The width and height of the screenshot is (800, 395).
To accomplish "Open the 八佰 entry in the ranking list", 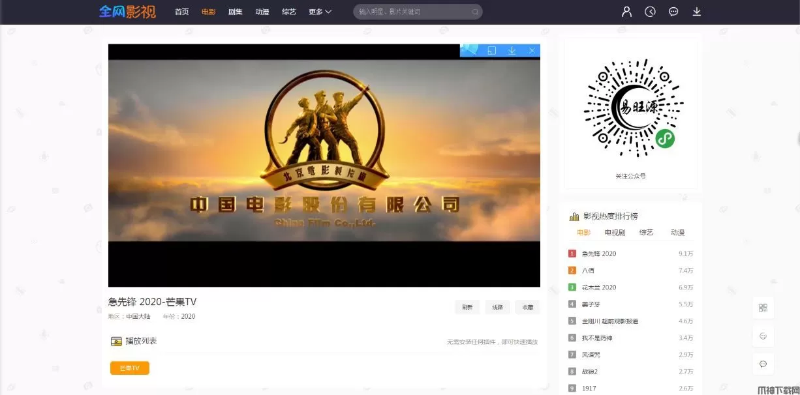I will (588, 270).
